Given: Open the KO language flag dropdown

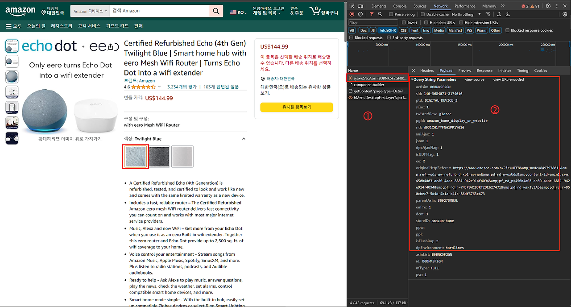Looking at the screenshot, I should (x=238, y=12).
